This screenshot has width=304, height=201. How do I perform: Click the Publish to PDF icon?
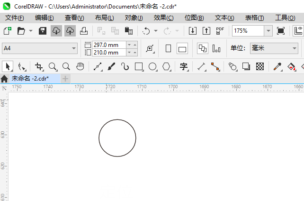(x=220, y=31)
